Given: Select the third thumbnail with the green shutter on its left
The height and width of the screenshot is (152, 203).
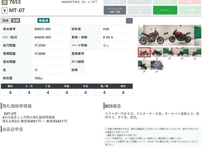Looking at the screenshot, I should tap(170, 52).
